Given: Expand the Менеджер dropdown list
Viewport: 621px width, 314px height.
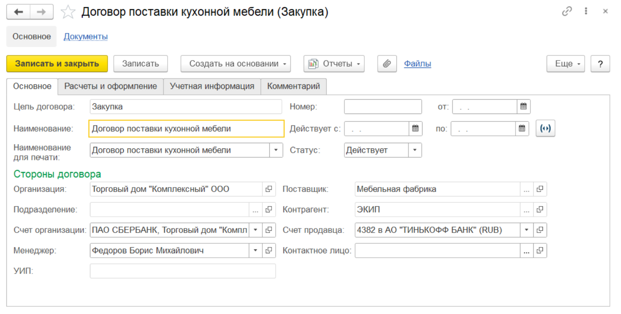Looking at the screenshot, I should click(x=255, y=251).
